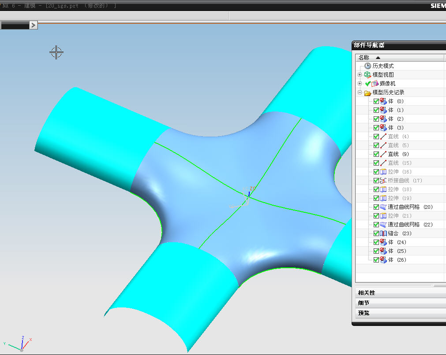Select the 拉伸 (19) text label
Screen dimensions: 446x355
pyautogui.click(x=400, y=198)
